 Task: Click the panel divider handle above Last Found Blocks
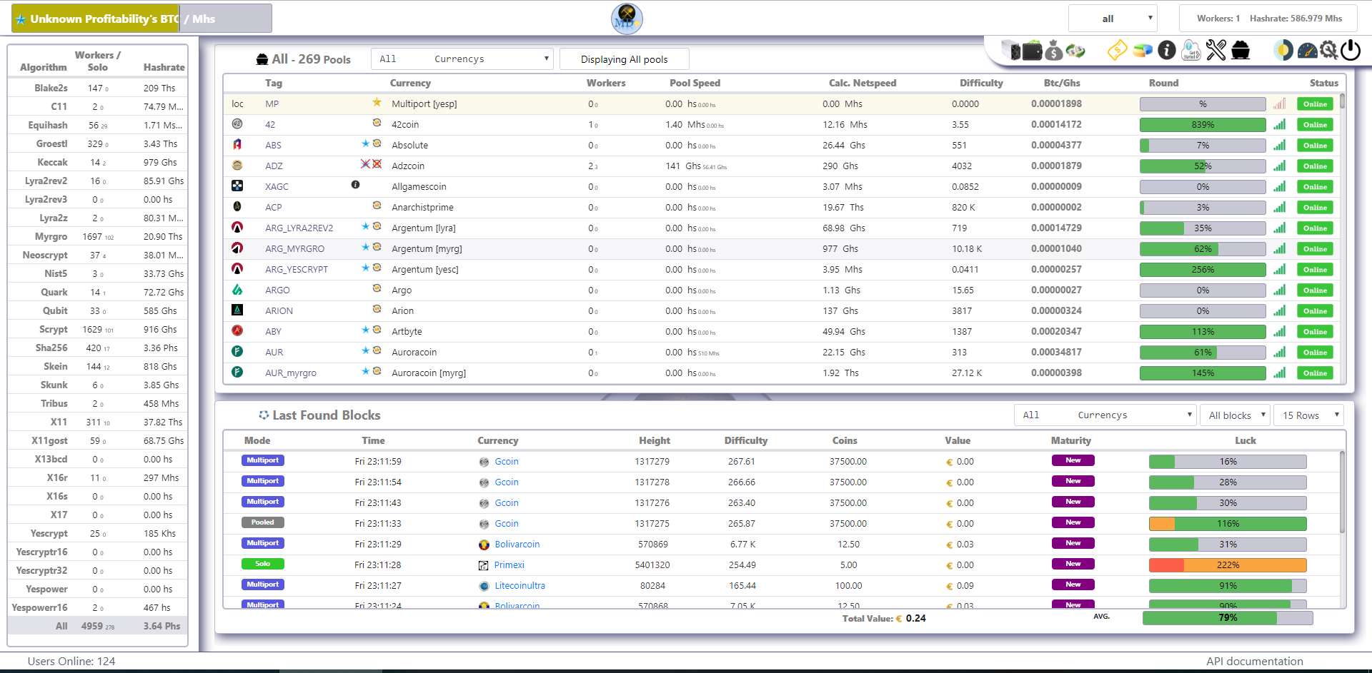coord(686,396)
